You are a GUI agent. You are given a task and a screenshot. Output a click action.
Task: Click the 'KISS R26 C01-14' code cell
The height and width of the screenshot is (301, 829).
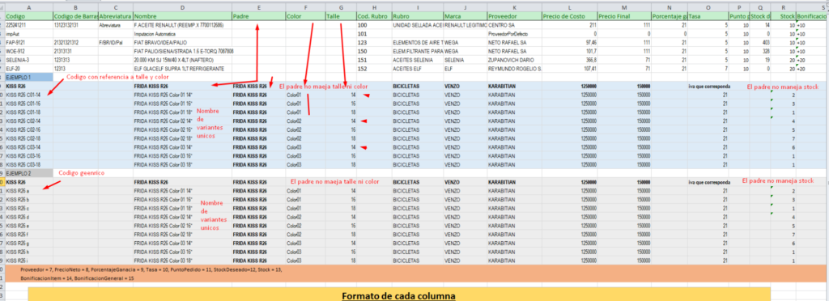[x=28, y=95]
